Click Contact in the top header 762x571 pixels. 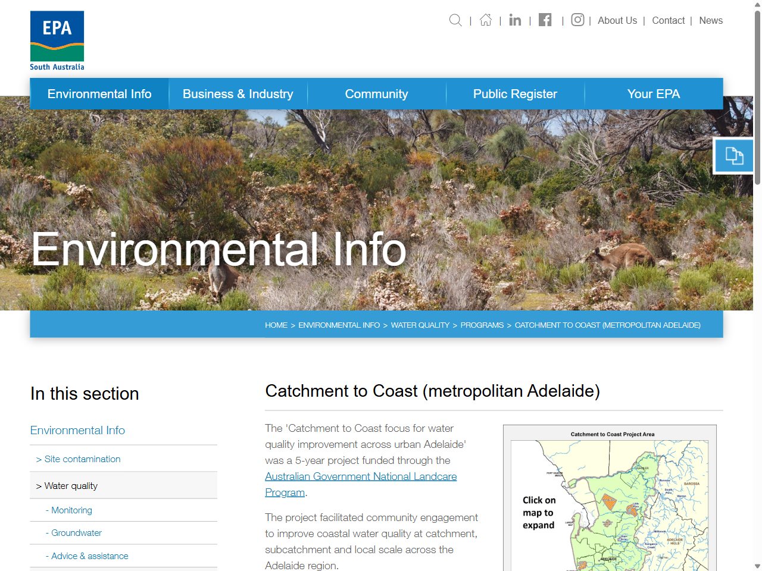pos(668,20)
